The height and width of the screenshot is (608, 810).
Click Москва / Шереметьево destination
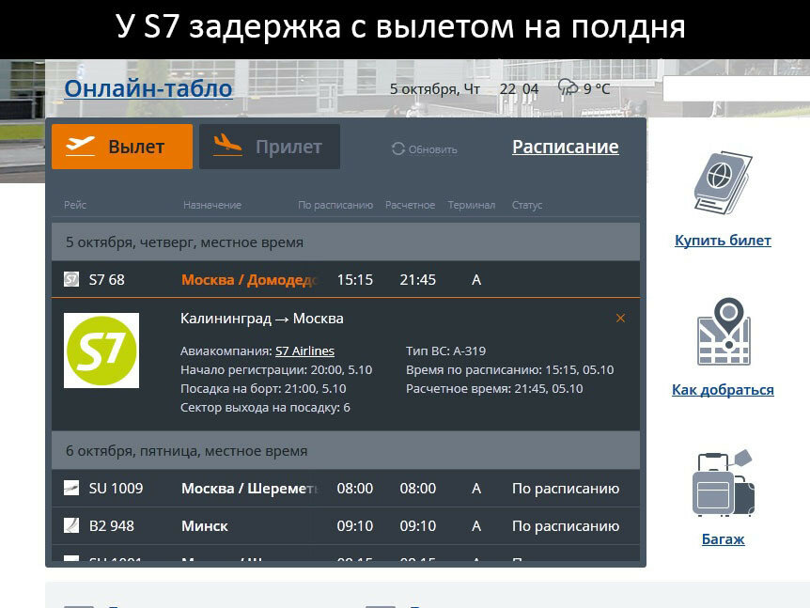click(x=251, y=489)
